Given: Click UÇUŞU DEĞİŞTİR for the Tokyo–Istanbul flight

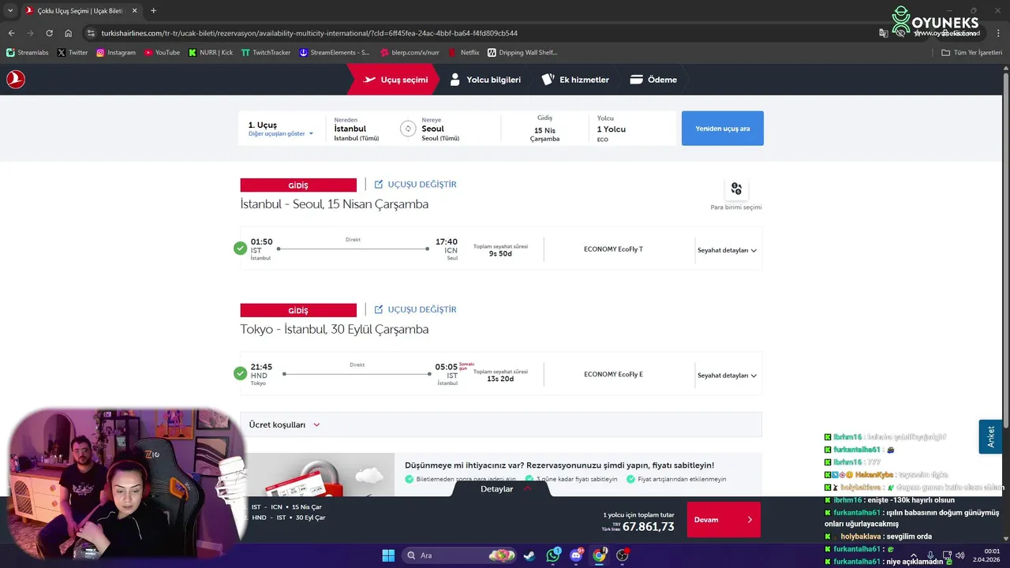Looking at the screenshot, I should (x=415, y=309).
